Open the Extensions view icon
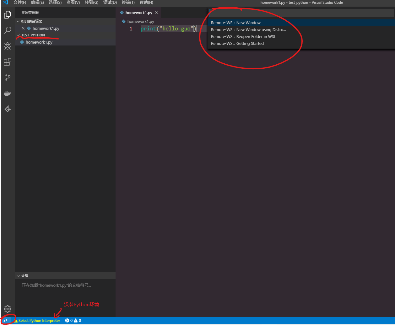The height and width of the screenshot is (325, 395). tap(8, 62)
